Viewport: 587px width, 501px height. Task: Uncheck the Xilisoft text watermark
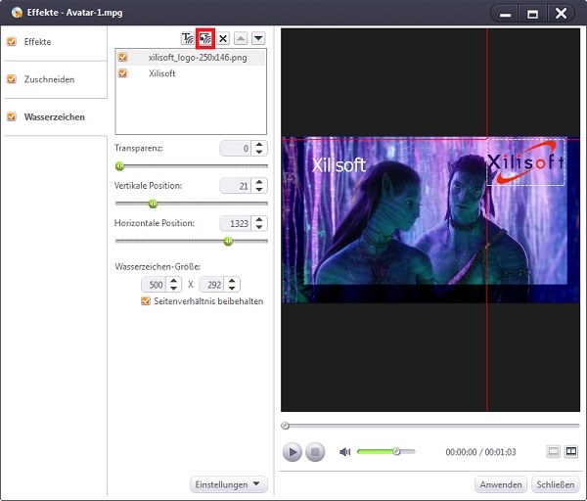tap(123, 72)
